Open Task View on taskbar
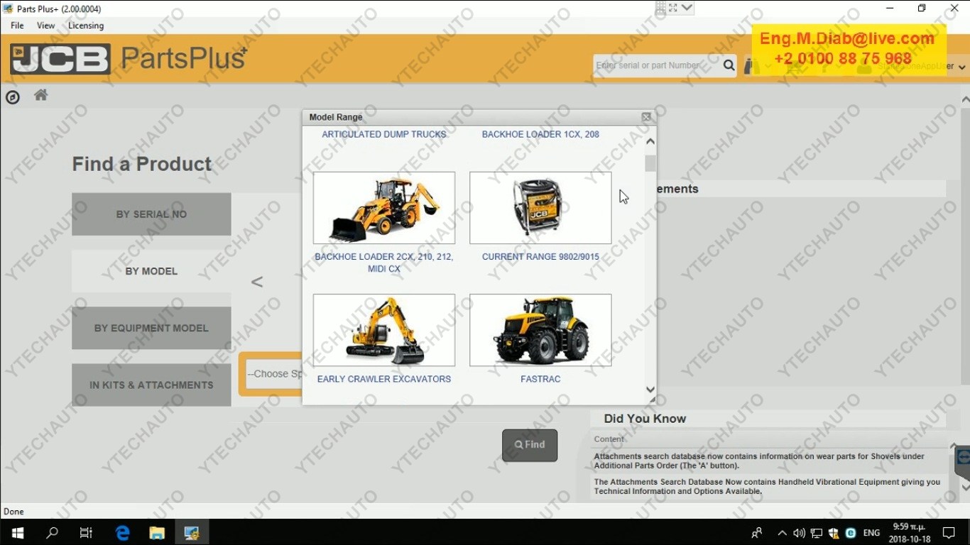Viewport: 970px width, 545px height. (x=86, y=532)
